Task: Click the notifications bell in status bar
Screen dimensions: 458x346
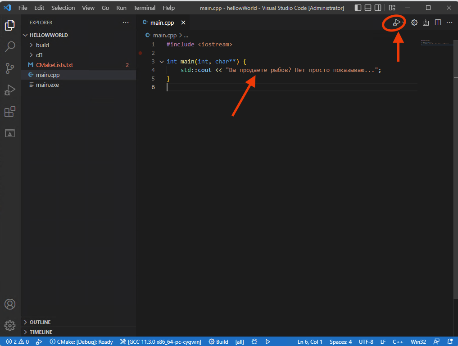Action: click(449, 342)
